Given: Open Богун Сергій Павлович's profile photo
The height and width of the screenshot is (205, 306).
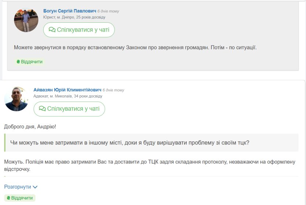Looking at the screenshot, I should click(x=26, y=20).
